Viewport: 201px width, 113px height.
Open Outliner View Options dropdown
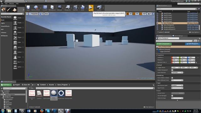[194, 32]
